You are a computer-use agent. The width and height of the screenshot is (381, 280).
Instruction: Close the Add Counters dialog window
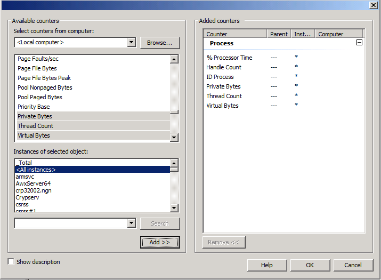[x=374, y=5]
